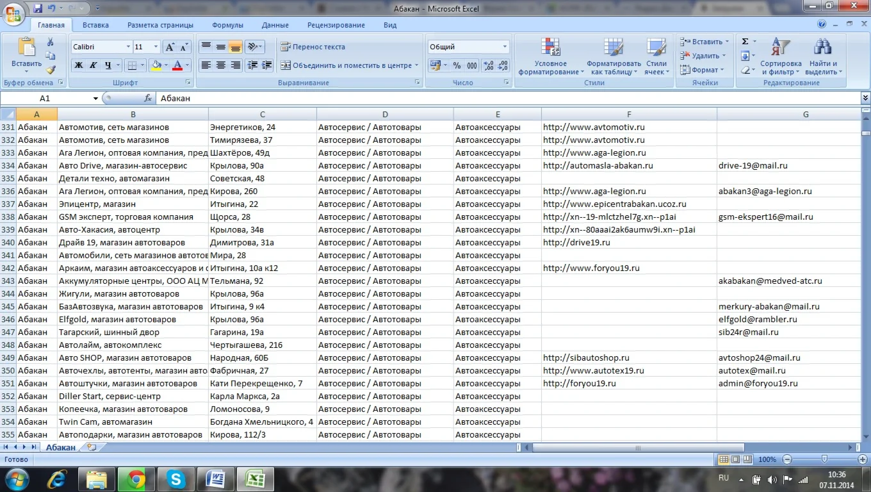
Task: Select the Format Painter brush icon
Action: [51, 70]
